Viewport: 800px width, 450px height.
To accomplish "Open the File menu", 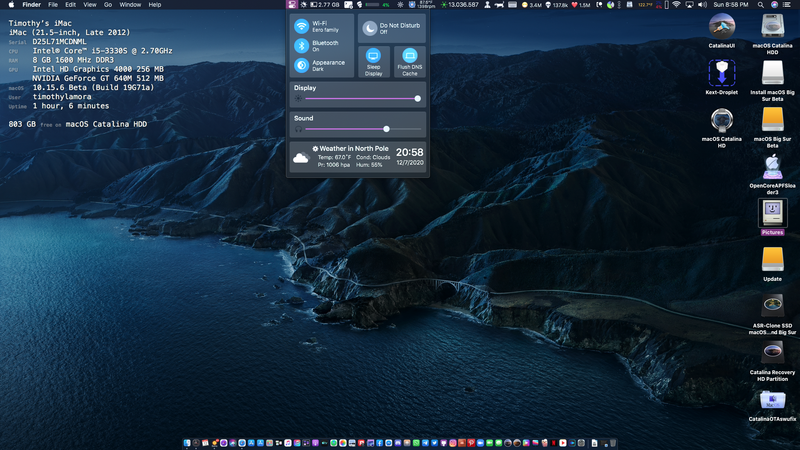I will (x=53, y=5).
